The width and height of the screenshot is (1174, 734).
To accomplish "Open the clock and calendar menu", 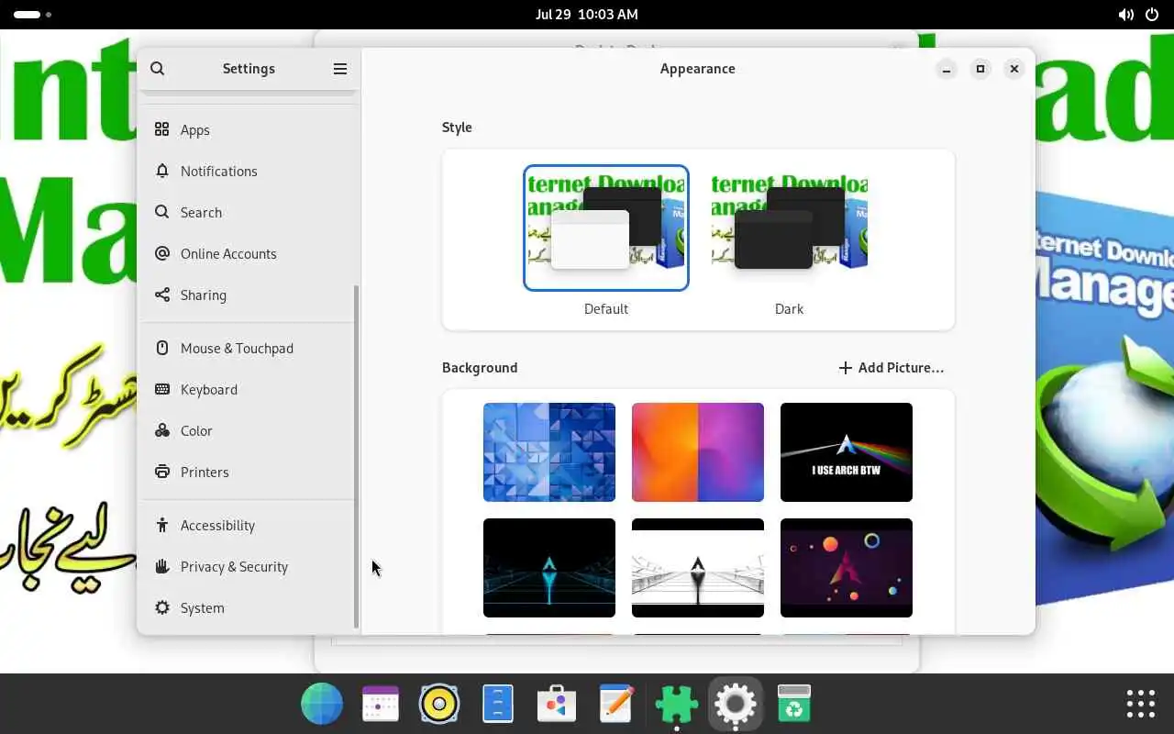I will coord(587,15).
